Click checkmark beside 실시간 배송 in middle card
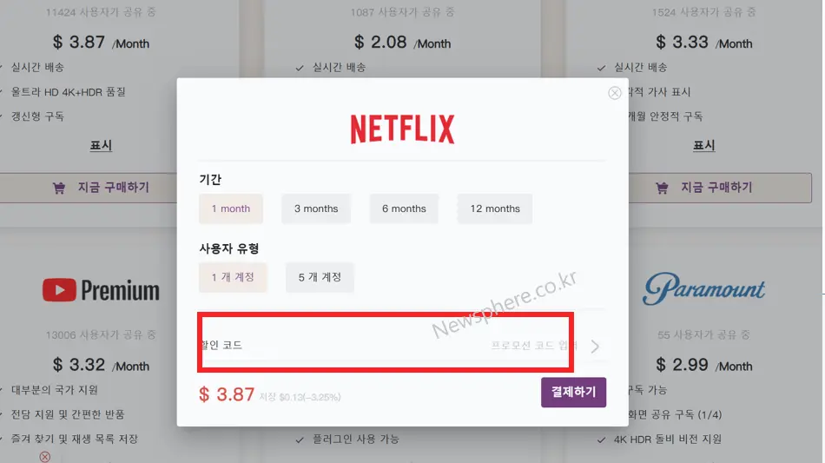825x463 pixels. coord(300,68)
